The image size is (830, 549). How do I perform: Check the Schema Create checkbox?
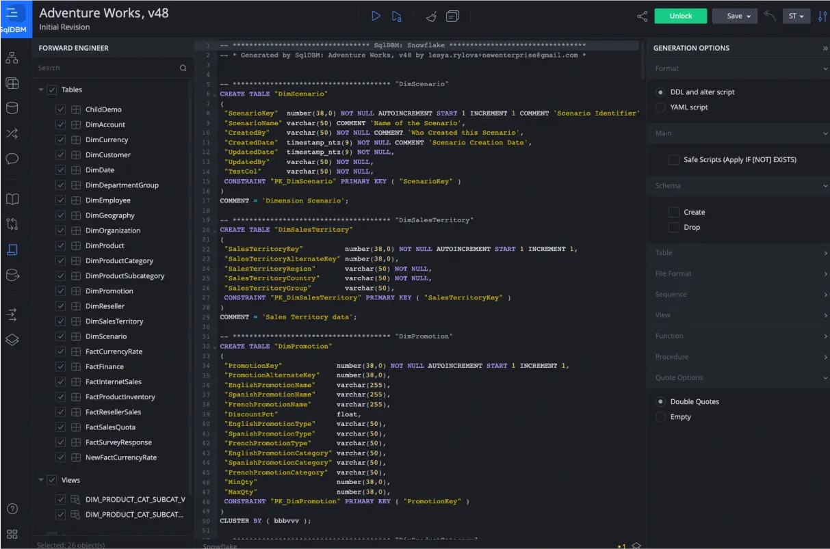pos(674,212)
